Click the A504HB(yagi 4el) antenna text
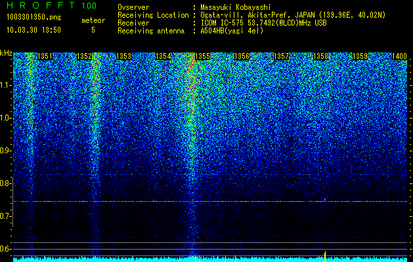Viewport: 413px width, 262px height. click(x=232, y=31)
